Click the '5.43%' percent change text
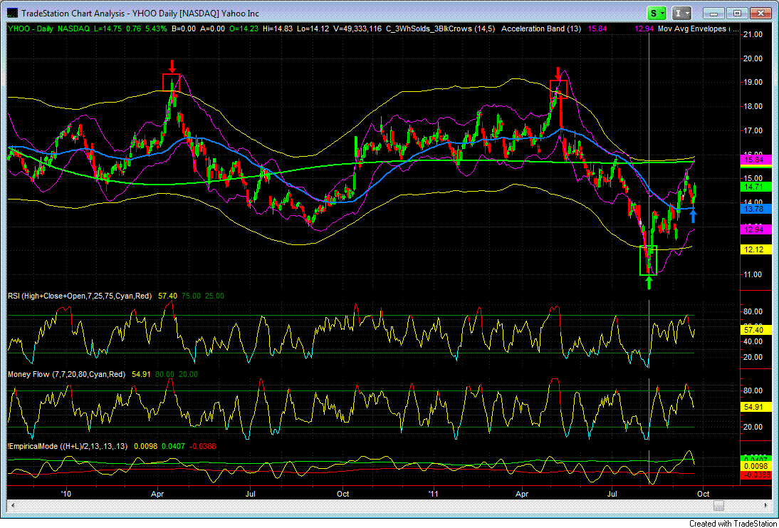The width and height of the screenshot is (779, 528). (155, 29)
